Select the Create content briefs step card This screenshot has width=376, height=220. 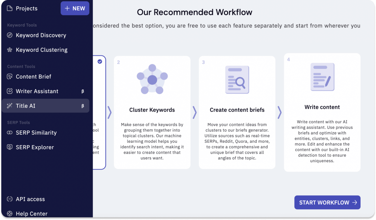pos(237,112)
